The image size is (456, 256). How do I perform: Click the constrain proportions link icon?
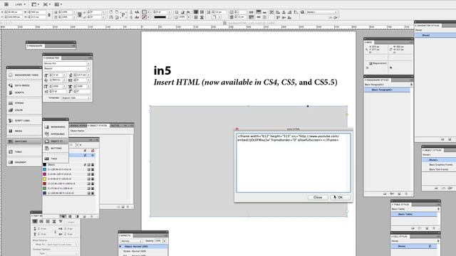click(49, 15)
